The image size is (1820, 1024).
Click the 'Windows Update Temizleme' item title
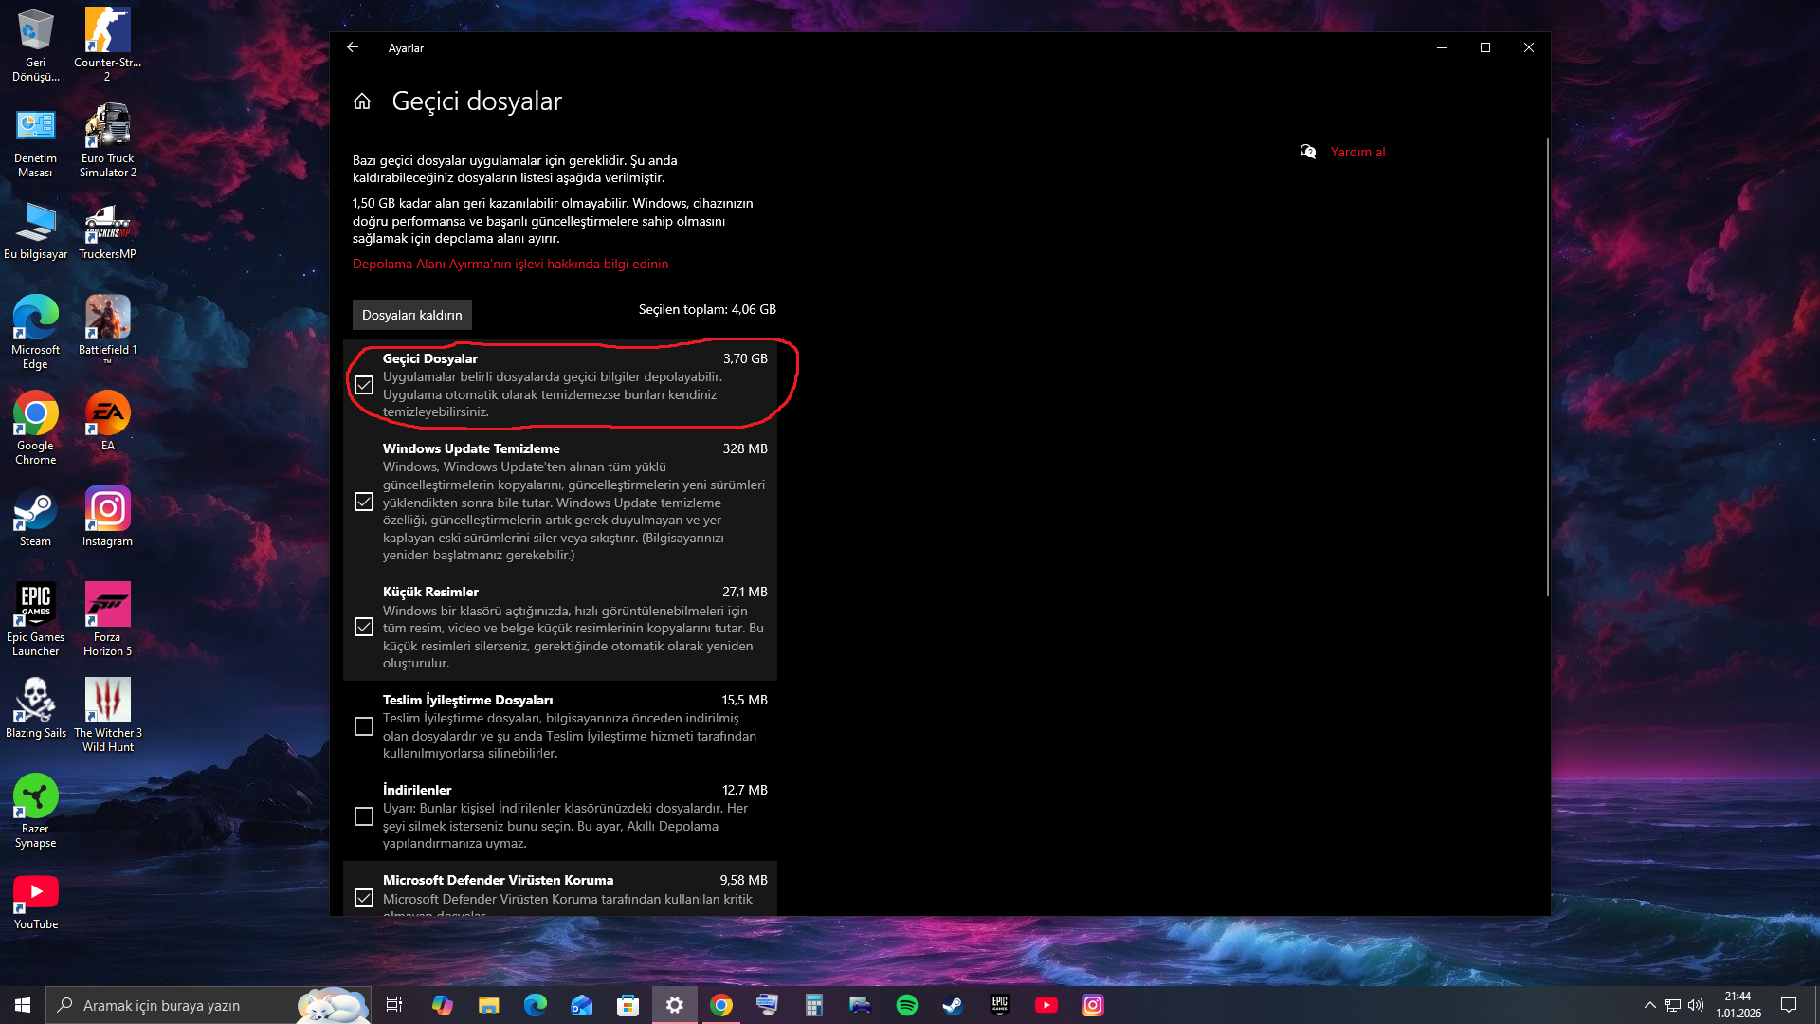coord(471,448)
